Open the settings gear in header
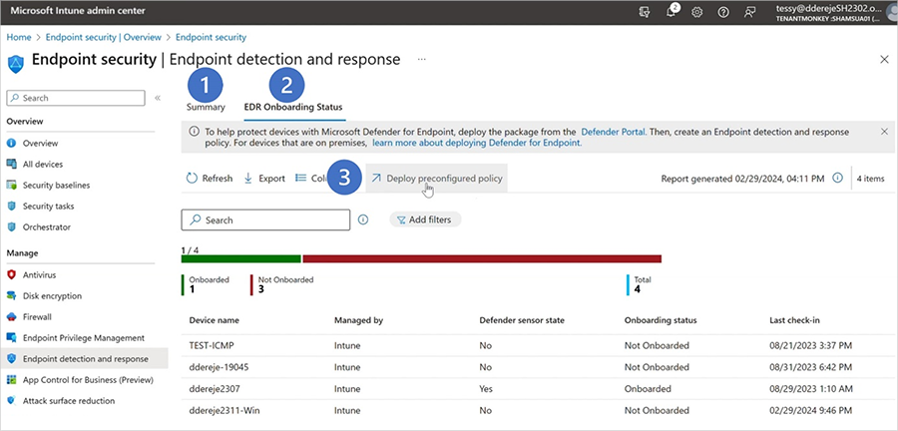Image resolution: width=898 pixels, height=431 pixels. click(x=697, y=12)
